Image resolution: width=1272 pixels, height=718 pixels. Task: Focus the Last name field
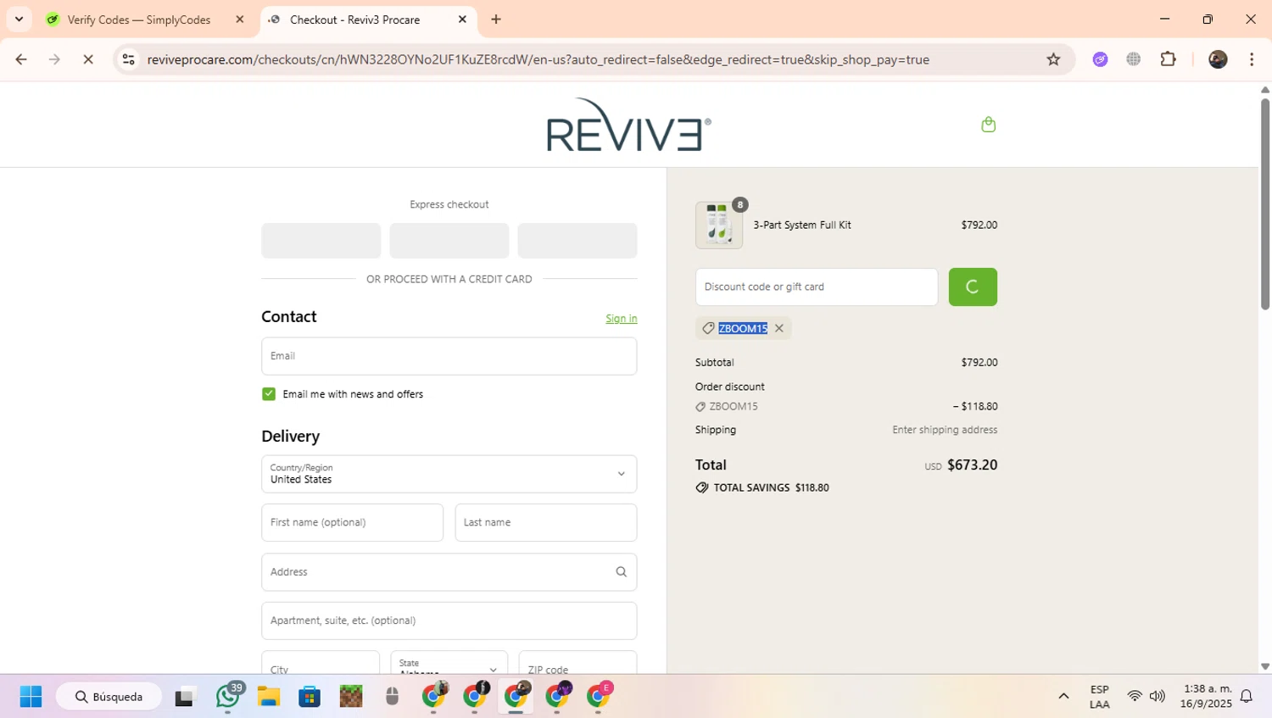(x=545, y=522)
